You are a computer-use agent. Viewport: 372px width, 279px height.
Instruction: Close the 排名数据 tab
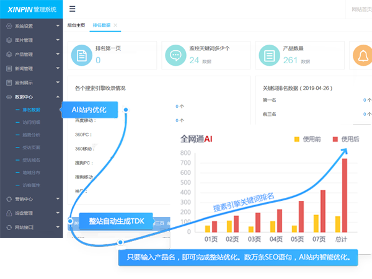116,25
